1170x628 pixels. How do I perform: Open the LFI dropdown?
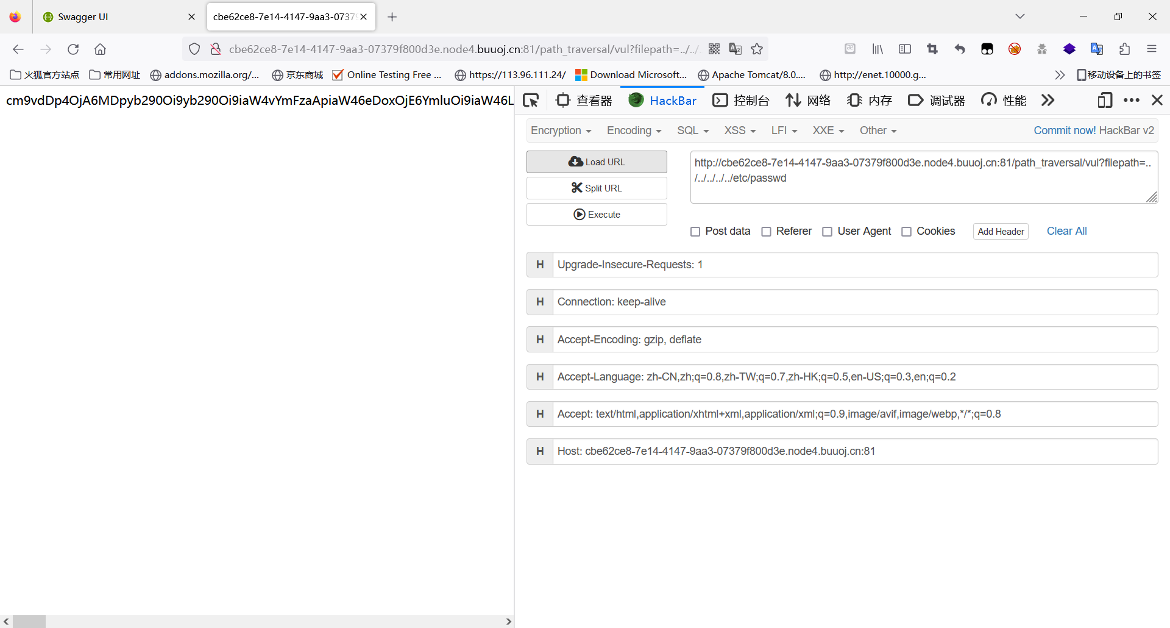[x=783, y=130]
